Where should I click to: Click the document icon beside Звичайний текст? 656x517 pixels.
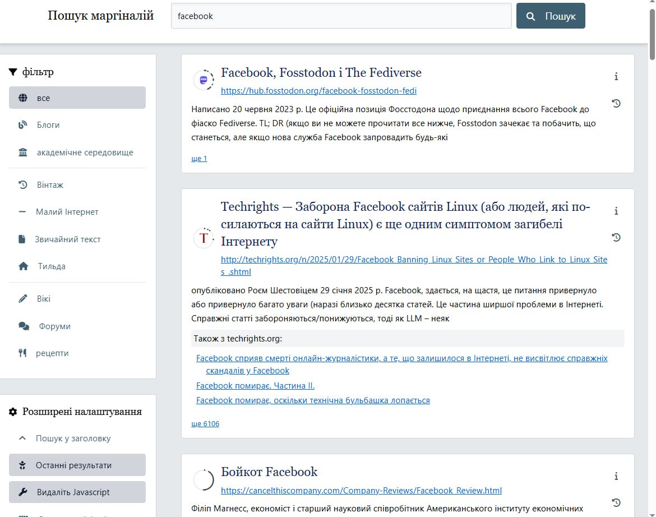click(22, 239)
